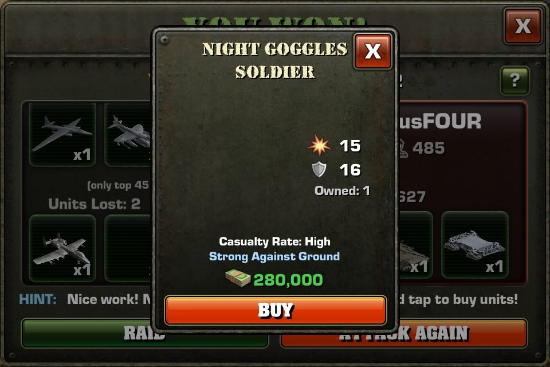The image size is (550, 367).
Task: Tap the fighter jet unit thumbnail
Action: 128,135
